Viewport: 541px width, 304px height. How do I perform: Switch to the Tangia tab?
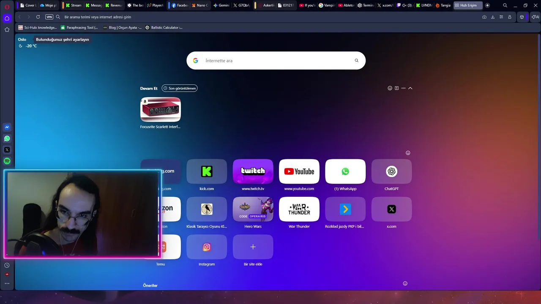tap(443, 5)
